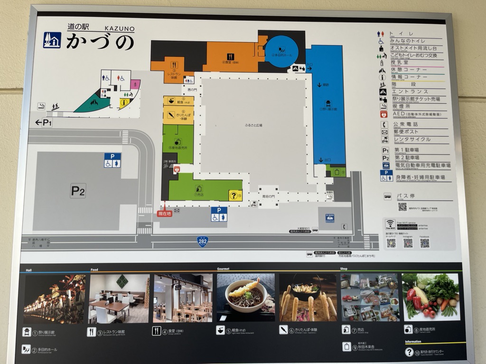Select the 喫煙所 smoking area icon
This screenshot has width=486, height=364.
[383, 106]
